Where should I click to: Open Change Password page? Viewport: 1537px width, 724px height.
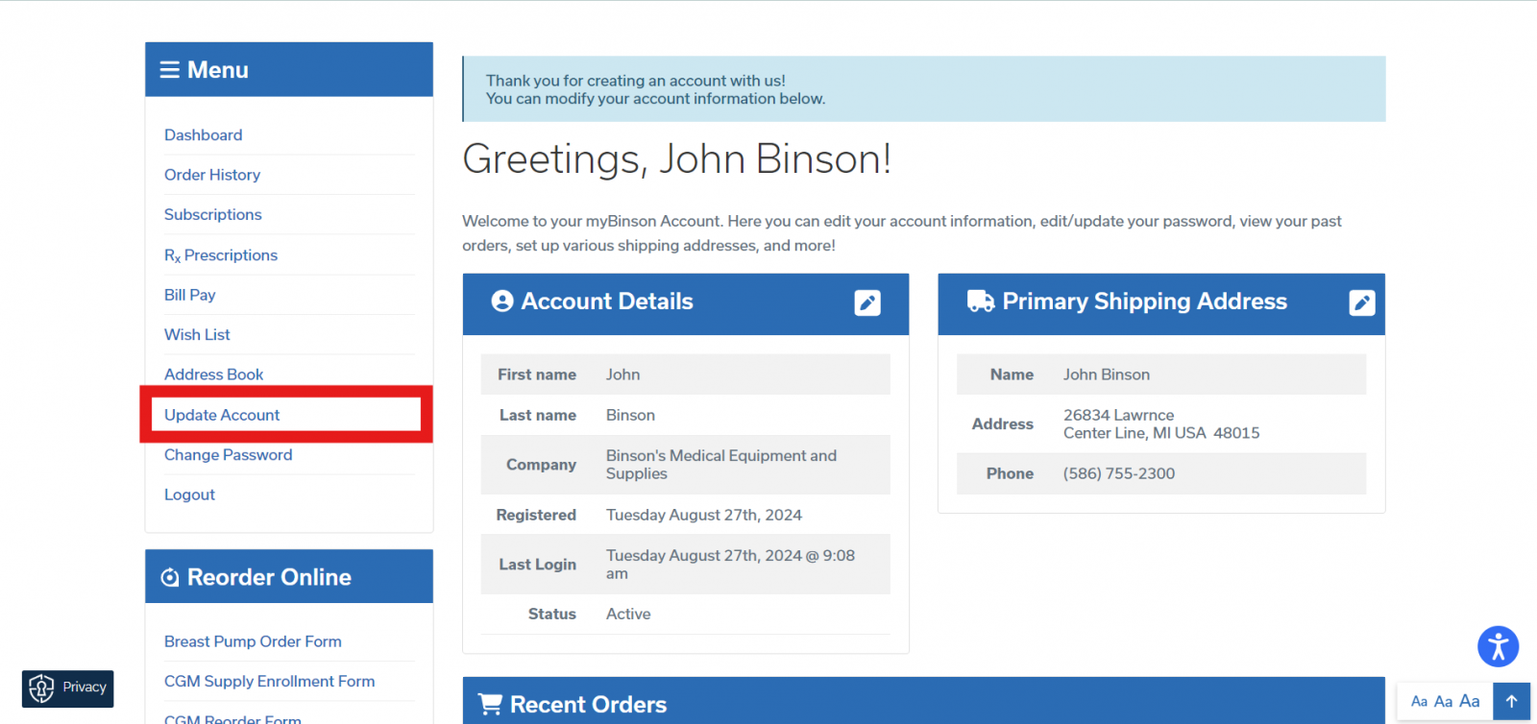(x=228, y=455)
